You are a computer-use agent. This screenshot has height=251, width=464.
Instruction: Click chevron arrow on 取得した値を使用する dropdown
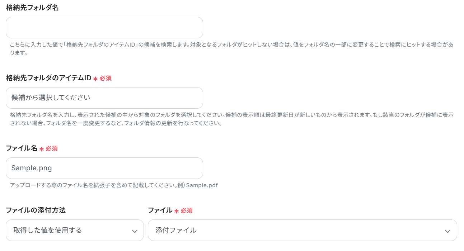135,231
